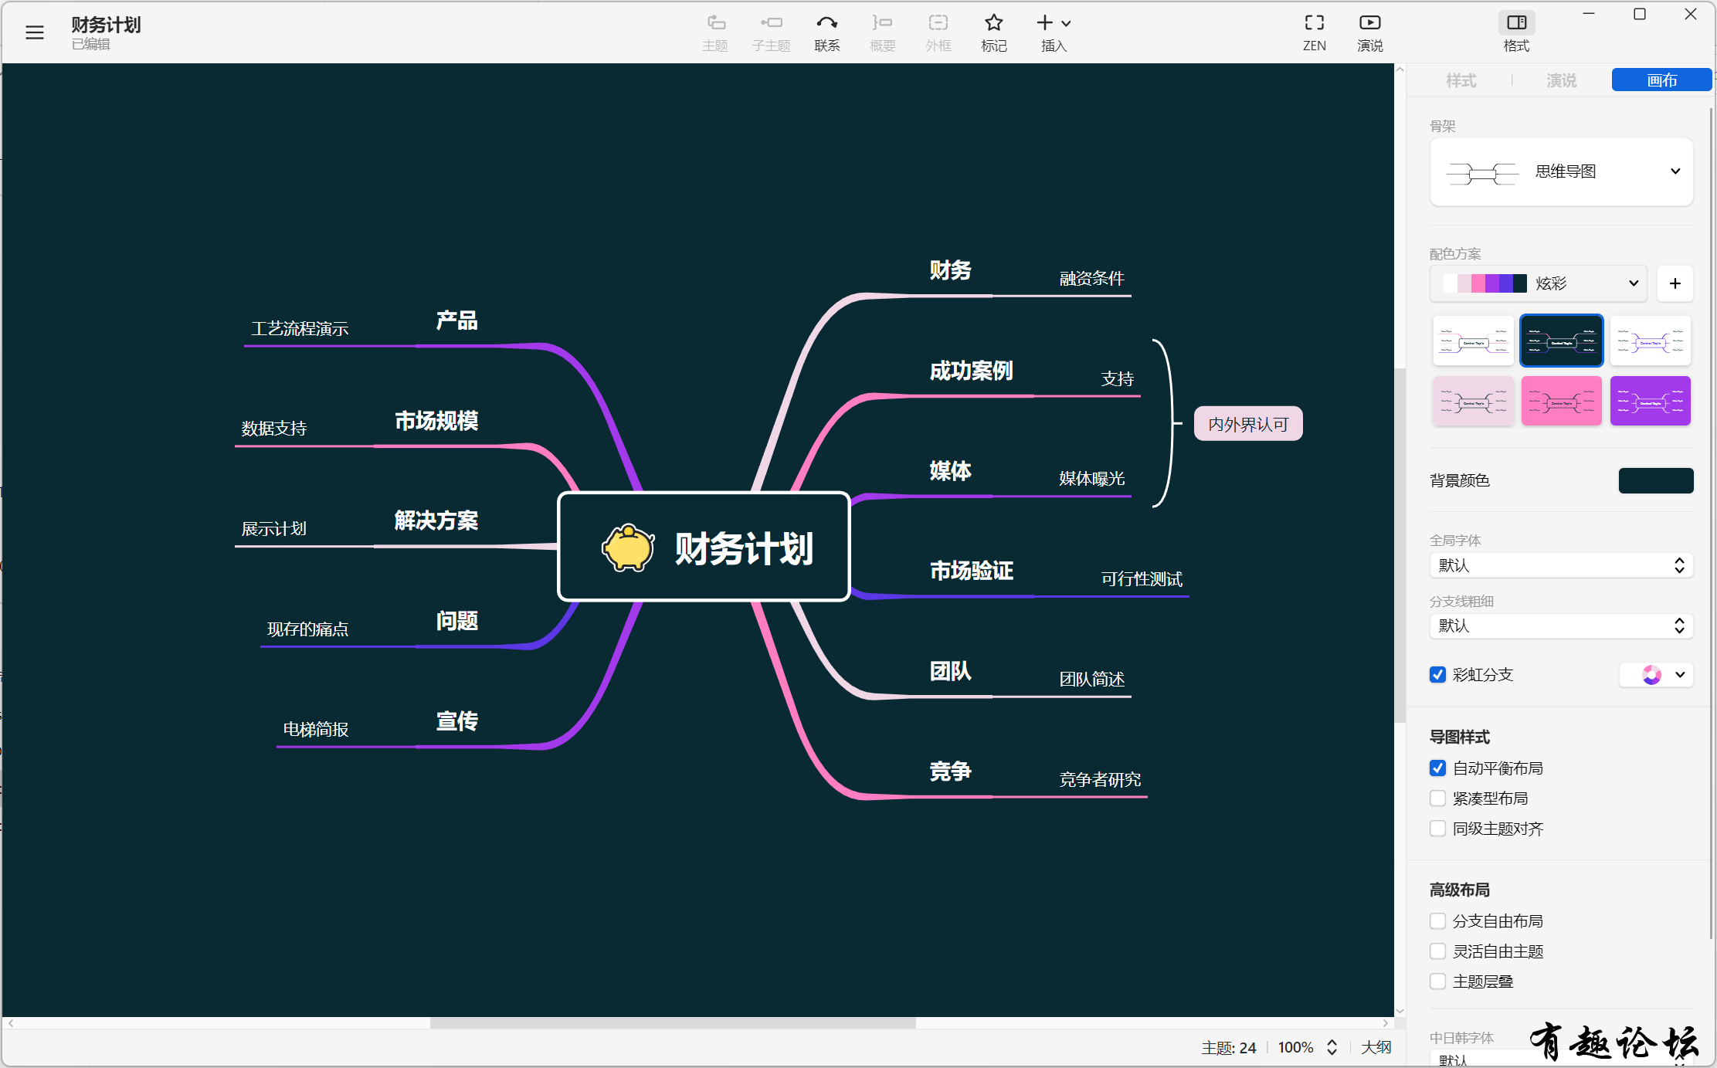Select the 内外界认可 summary topic

tap(1248, 424)
